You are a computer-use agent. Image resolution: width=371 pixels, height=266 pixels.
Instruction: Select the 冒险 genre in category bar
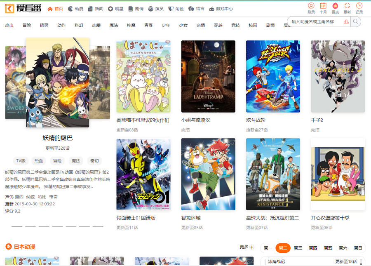coord(27,25)
